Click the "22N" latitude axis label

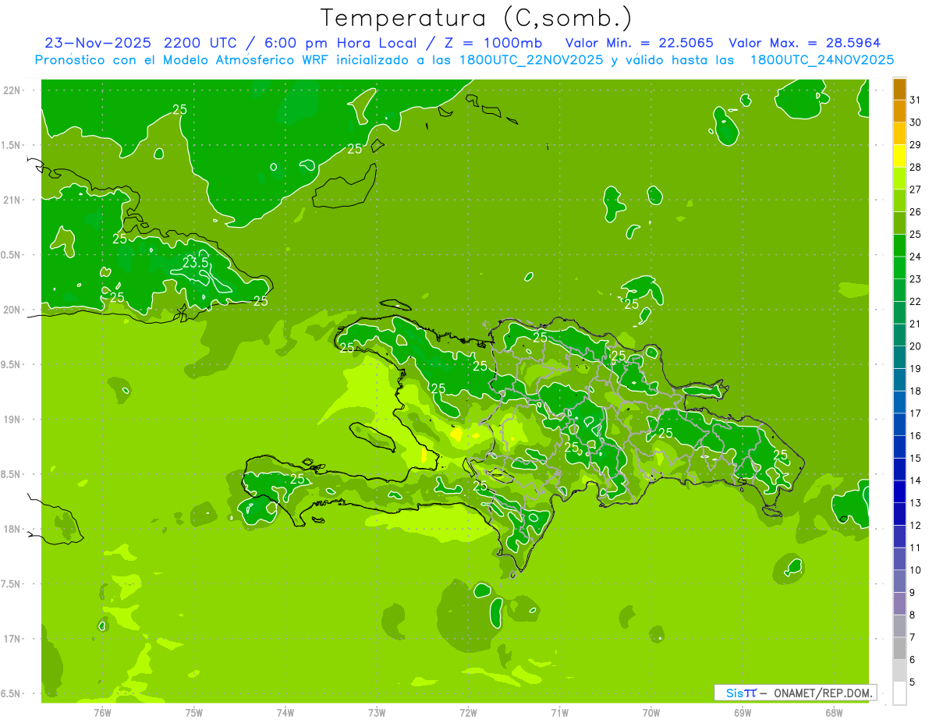[x=12, y=90]
